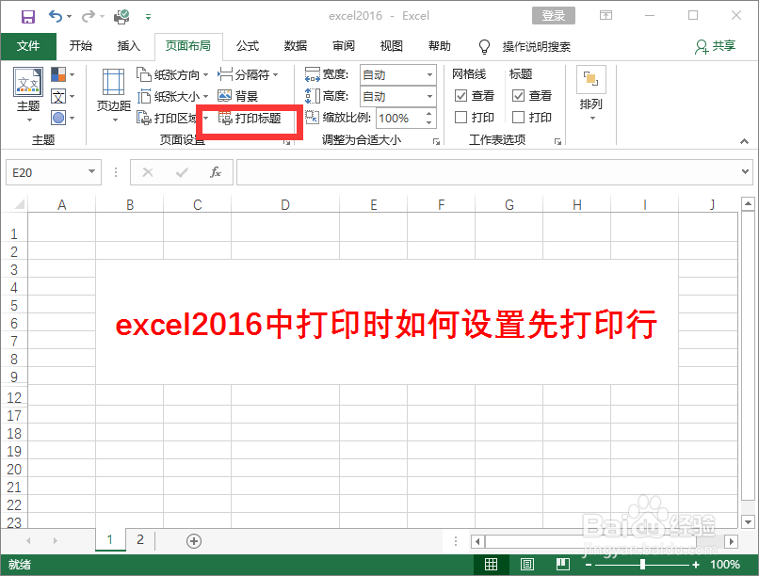Click Background (背景) button

pos(237,96)
